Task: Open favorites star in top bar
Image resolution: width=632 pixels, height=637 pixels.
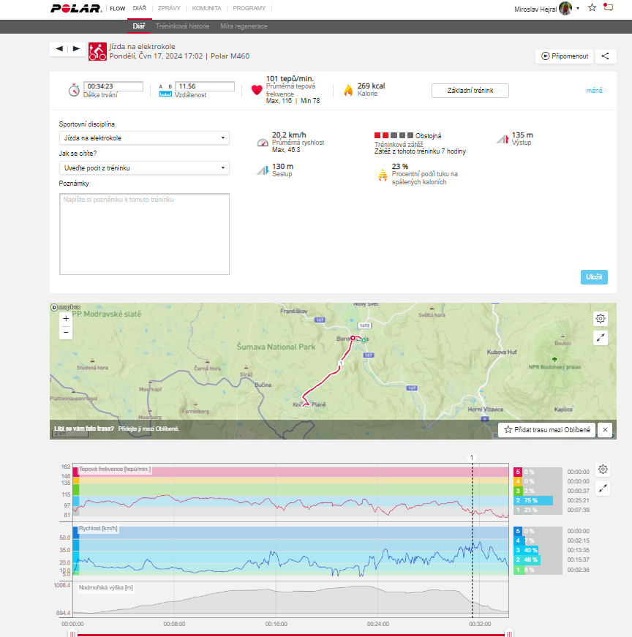Action: [592, 8]
